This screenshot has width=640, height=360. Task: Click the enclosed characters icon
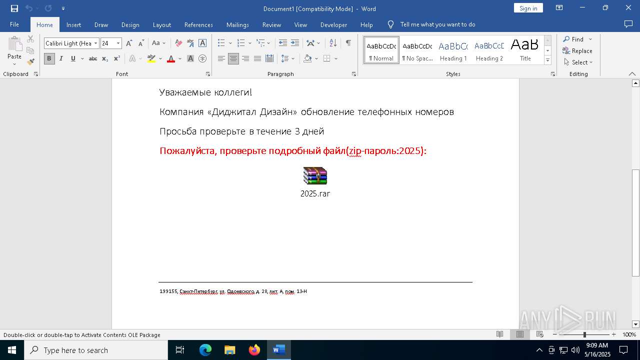click(x=202, y=58)
